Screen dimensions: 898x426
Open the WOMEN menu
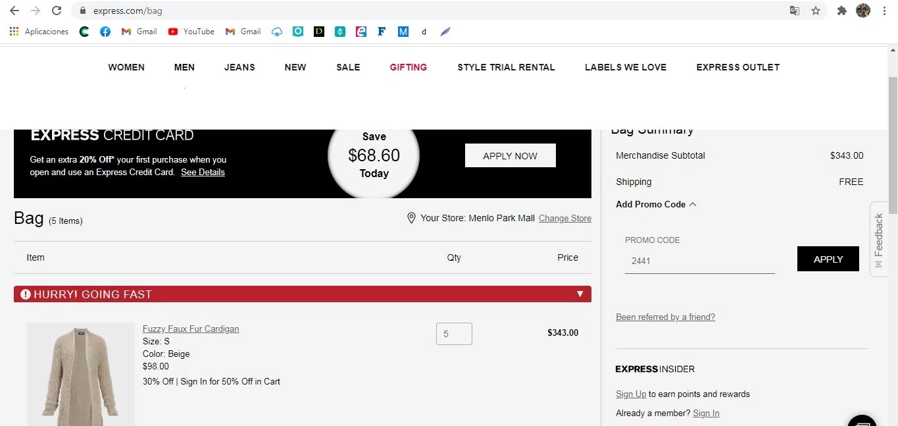(x=126, y=67)
